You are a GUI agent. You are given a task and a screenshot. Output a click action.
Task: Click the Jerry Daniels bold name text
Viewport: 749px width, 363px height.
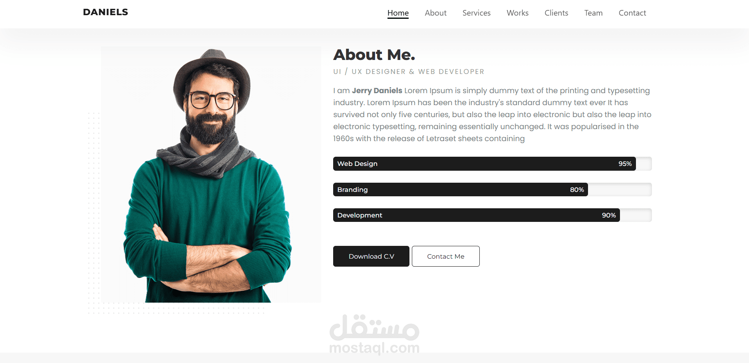click(377, 91)
